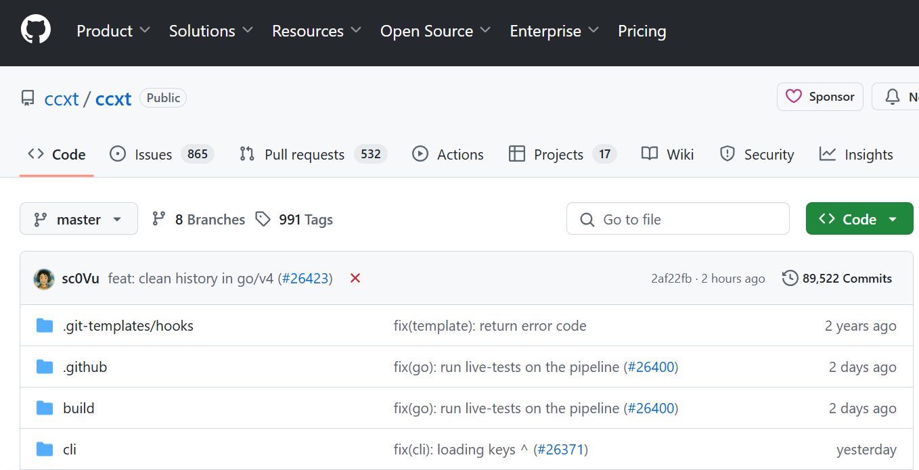Expand the Resources menu
Viewport: 919px width, 470px height.
click(x=316, y=31)
